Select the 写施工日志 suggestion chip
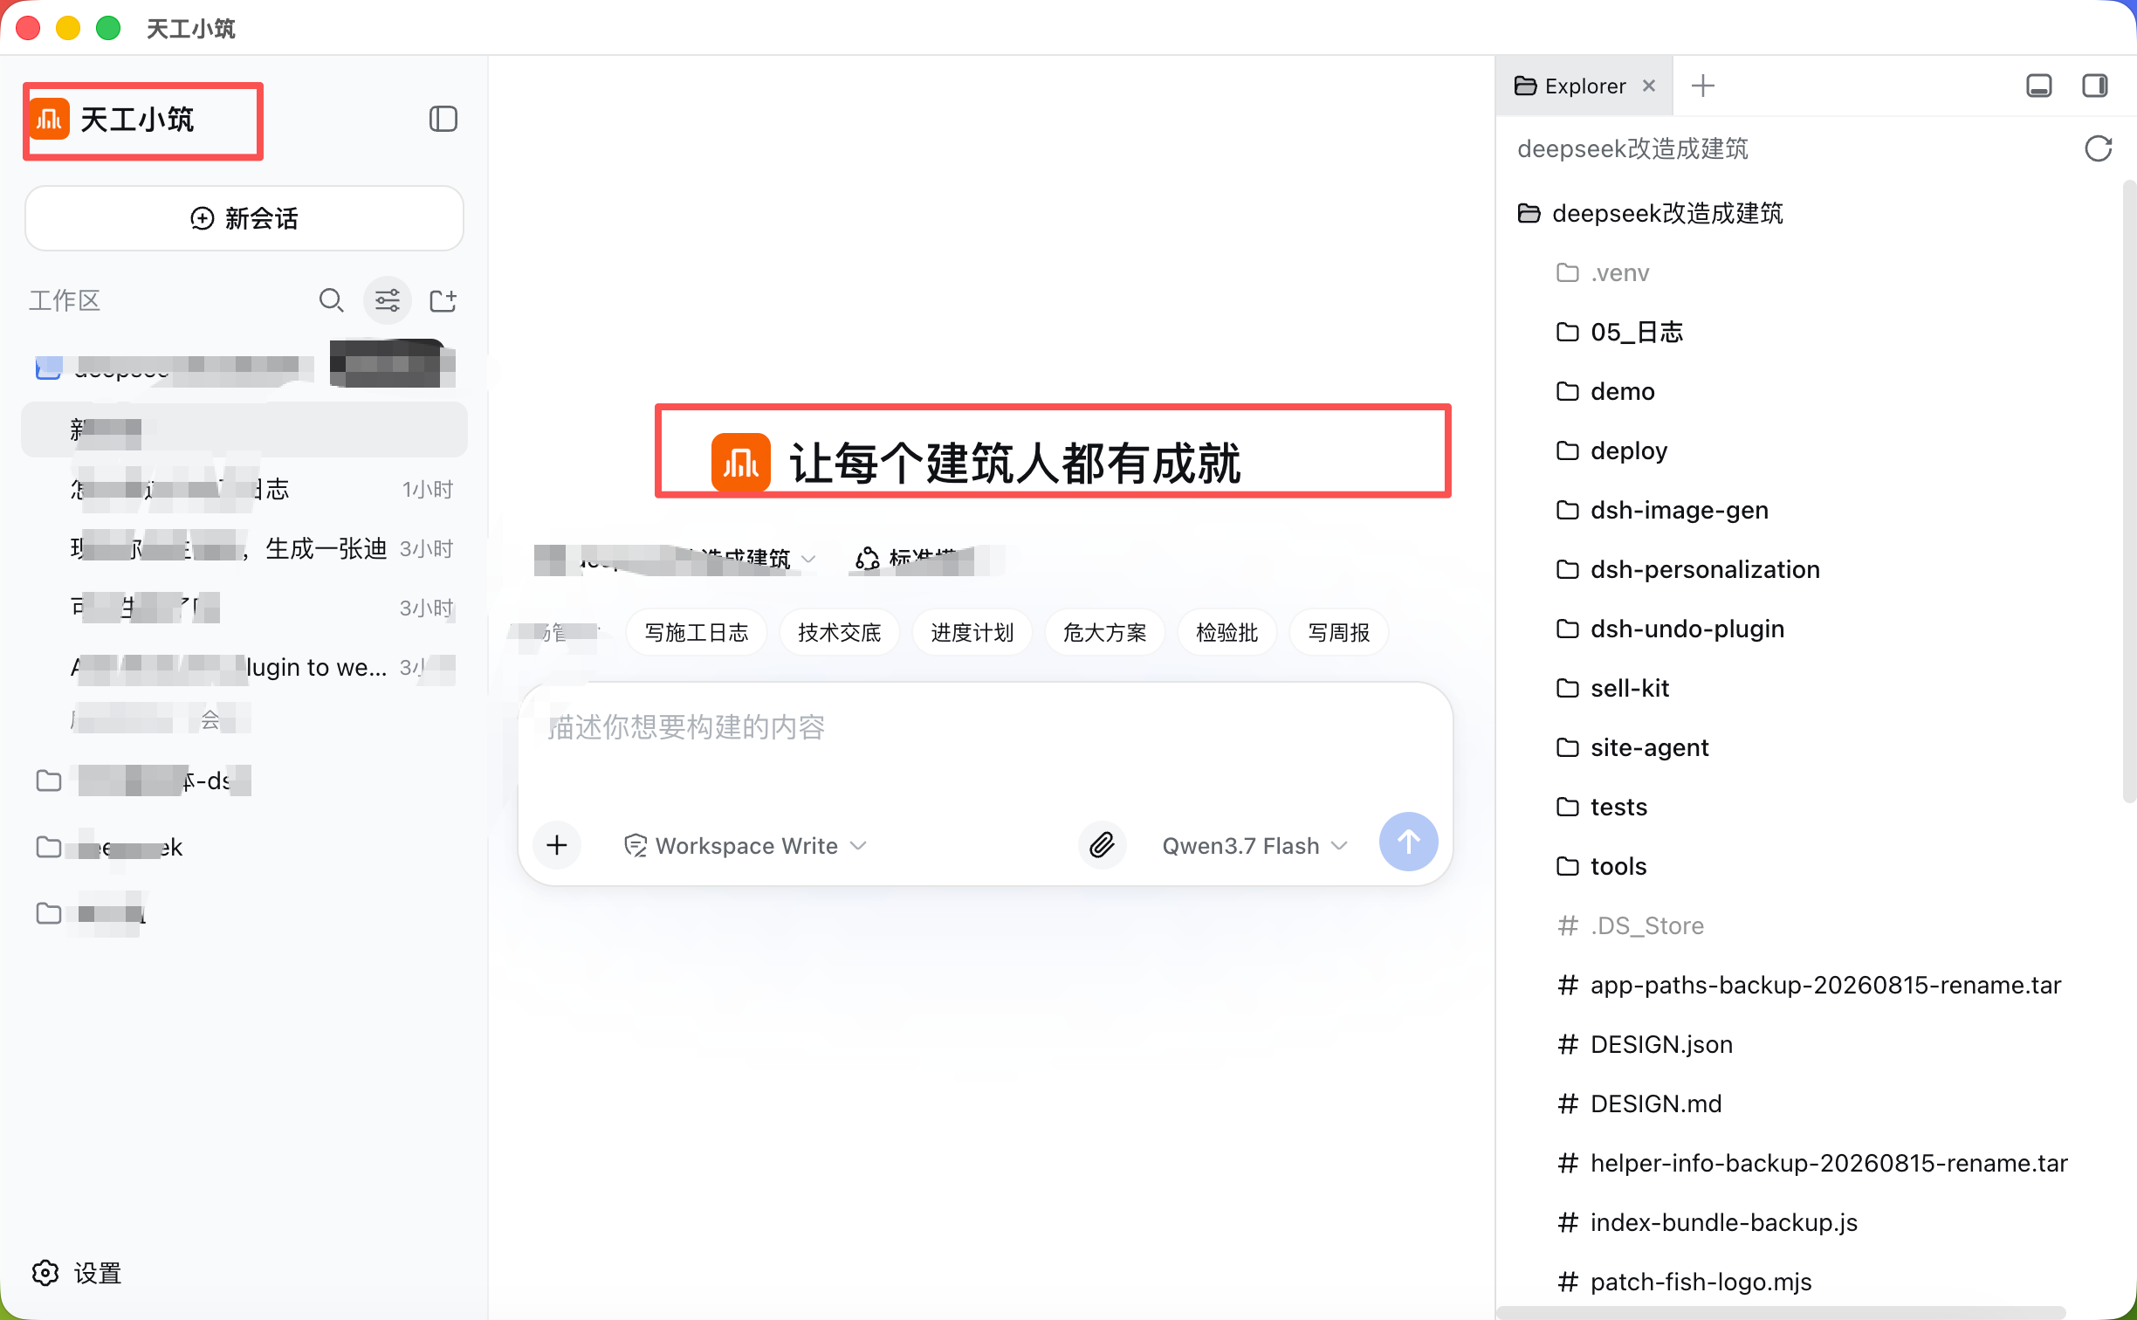The image size is (2137, 1320). [697, 632]
